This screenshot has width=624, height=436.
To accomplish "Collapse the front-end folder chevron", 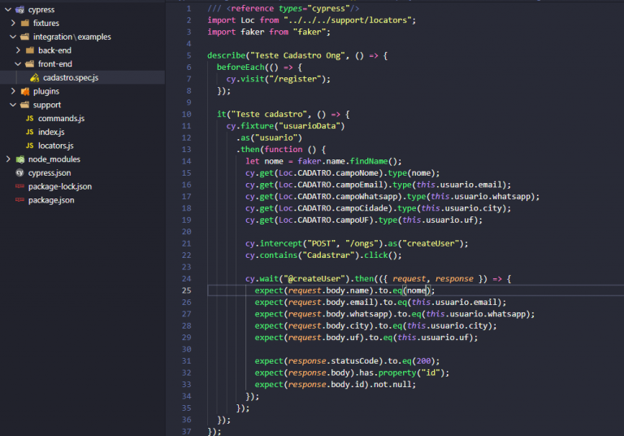I will tap(18, 63).
